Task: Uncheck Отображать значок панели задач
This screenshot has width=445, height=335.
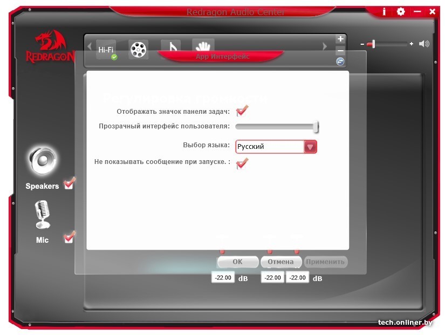Action: coord(242,111)
